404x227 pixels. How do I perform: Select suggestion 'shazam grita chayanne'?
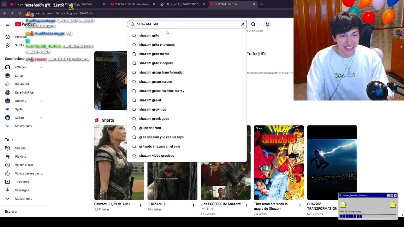187,44
